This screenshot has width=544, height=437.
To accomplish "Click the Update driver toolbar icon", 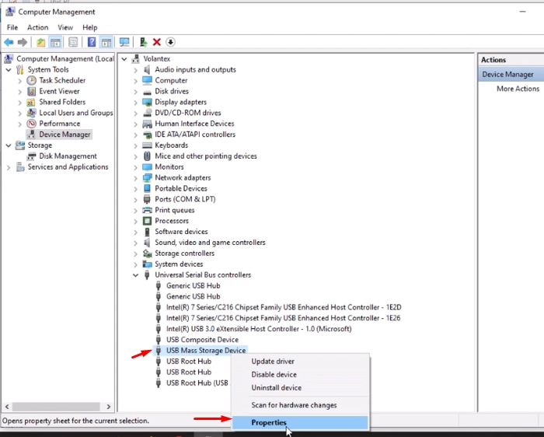I will 143,42.
